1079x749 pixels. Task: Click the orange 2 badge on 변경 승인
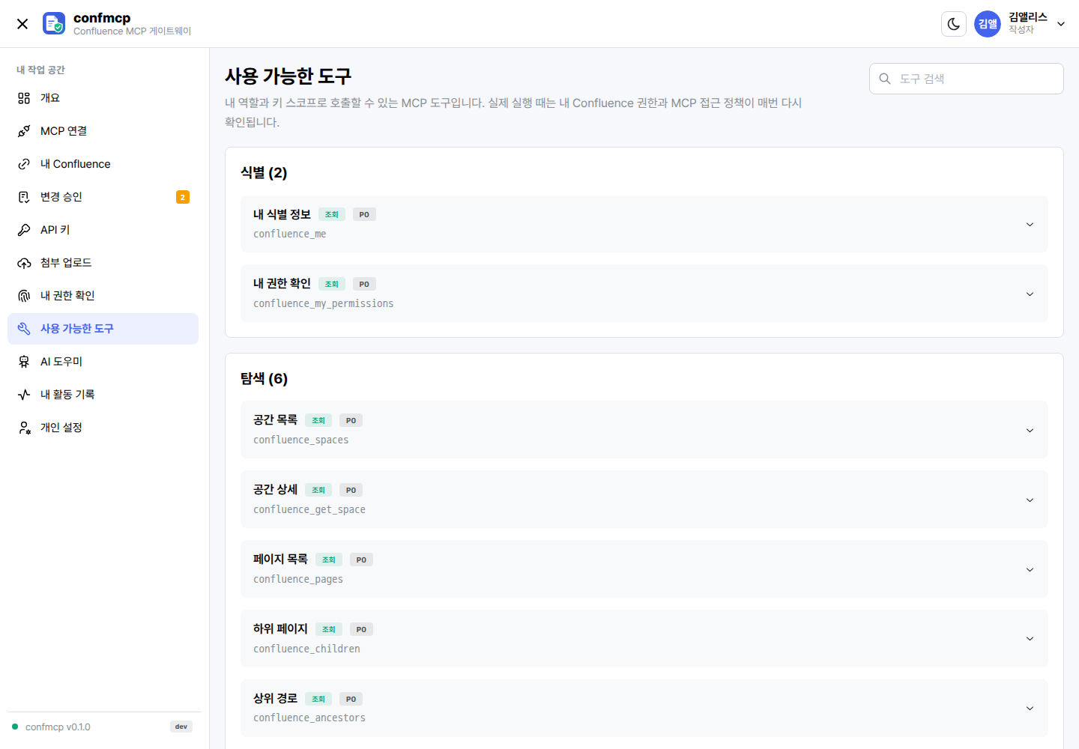(x=183, y=197)
